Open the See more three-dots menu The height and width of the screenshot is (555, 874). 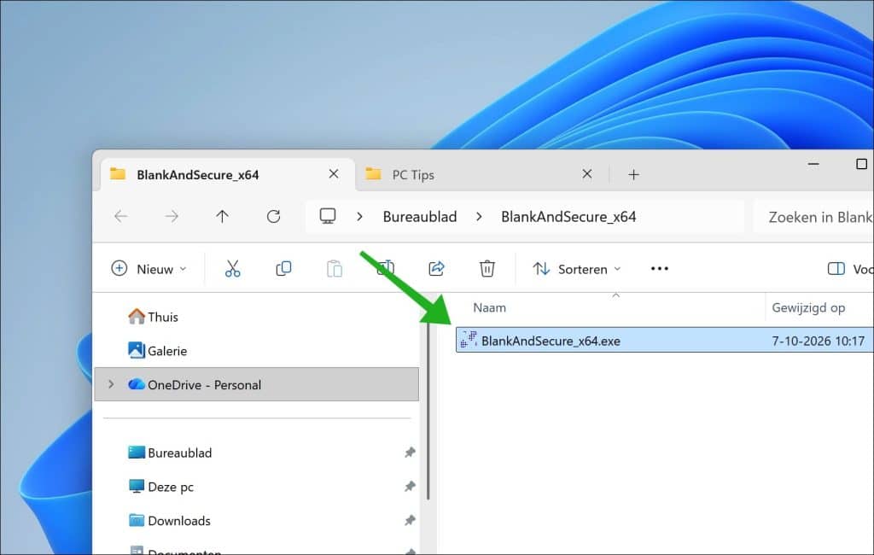[660, 269]
